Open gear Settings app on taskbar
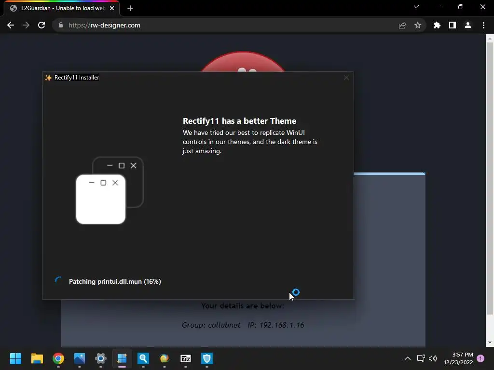The height and width of the screenshot is (370, 494). pos(100,358)
